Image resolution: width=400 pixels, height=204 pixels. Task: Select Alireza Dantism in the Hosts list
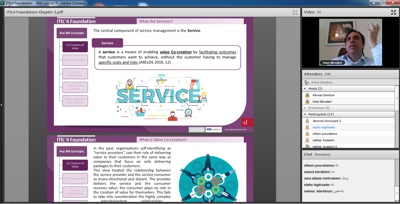point(323,95)
